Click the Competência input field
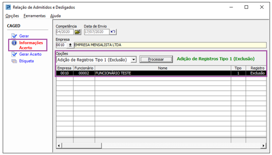The height and width of the screenshot is (155, 272). point(65,32)
